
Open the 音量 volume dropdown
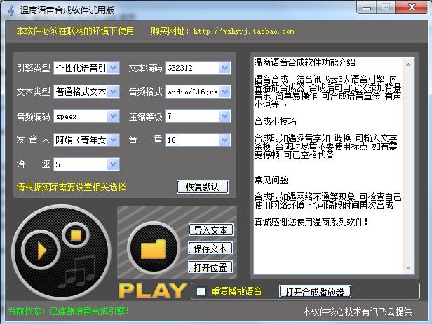tap(224, 140)
